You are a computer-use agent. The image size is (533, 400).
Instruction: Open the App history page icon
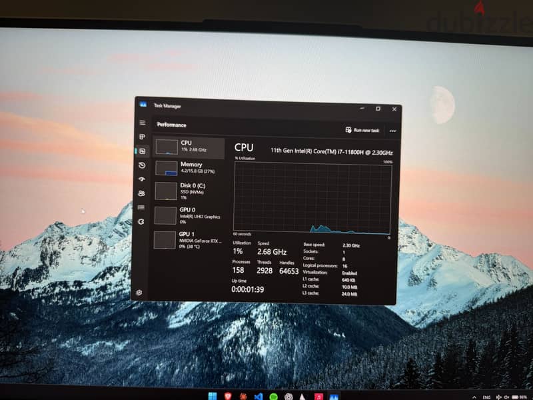click(x=142, y=165)
